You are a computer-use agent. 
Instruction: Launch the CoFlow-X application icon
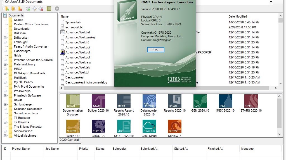(x=174, y=126)
